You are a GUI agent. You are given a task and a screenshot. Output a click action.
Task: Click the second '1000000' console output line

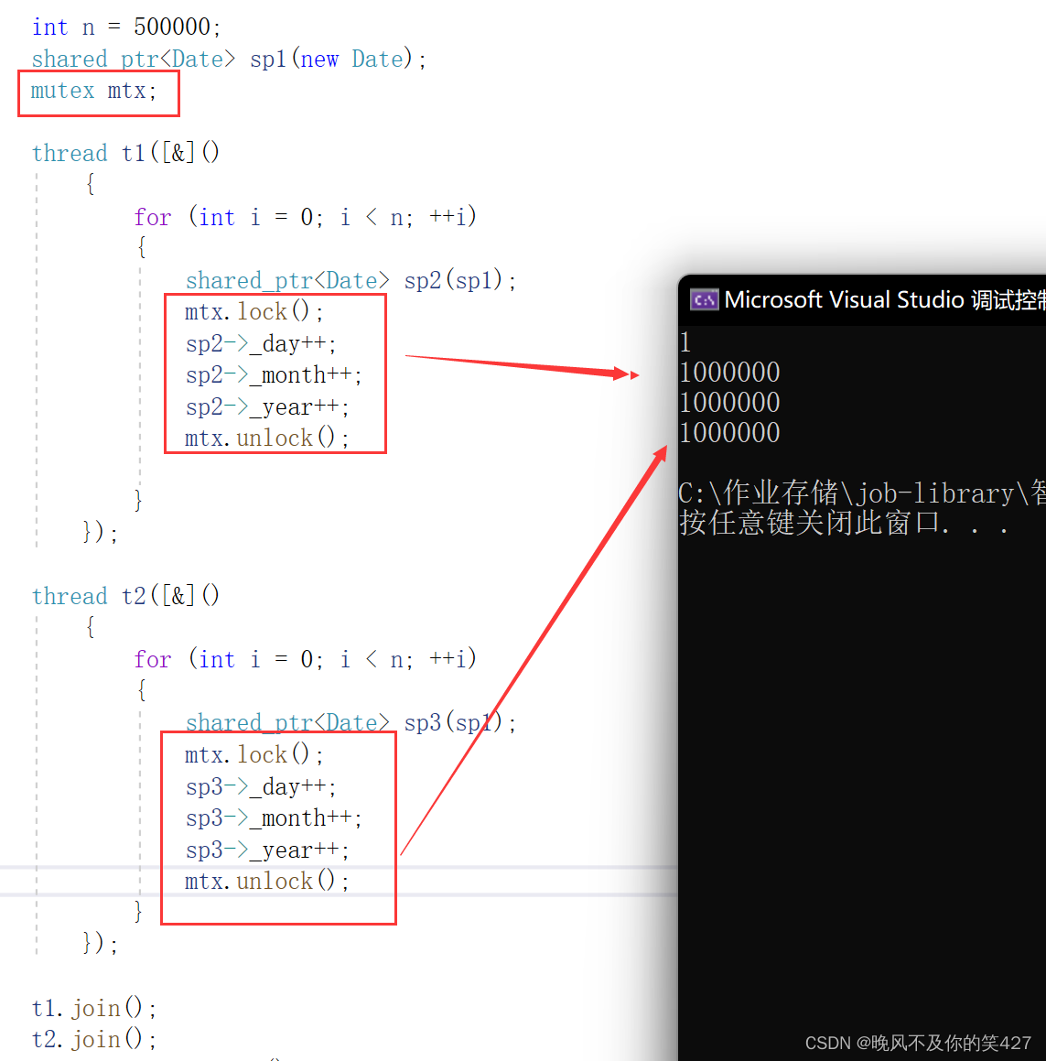[x=729, y=403]
